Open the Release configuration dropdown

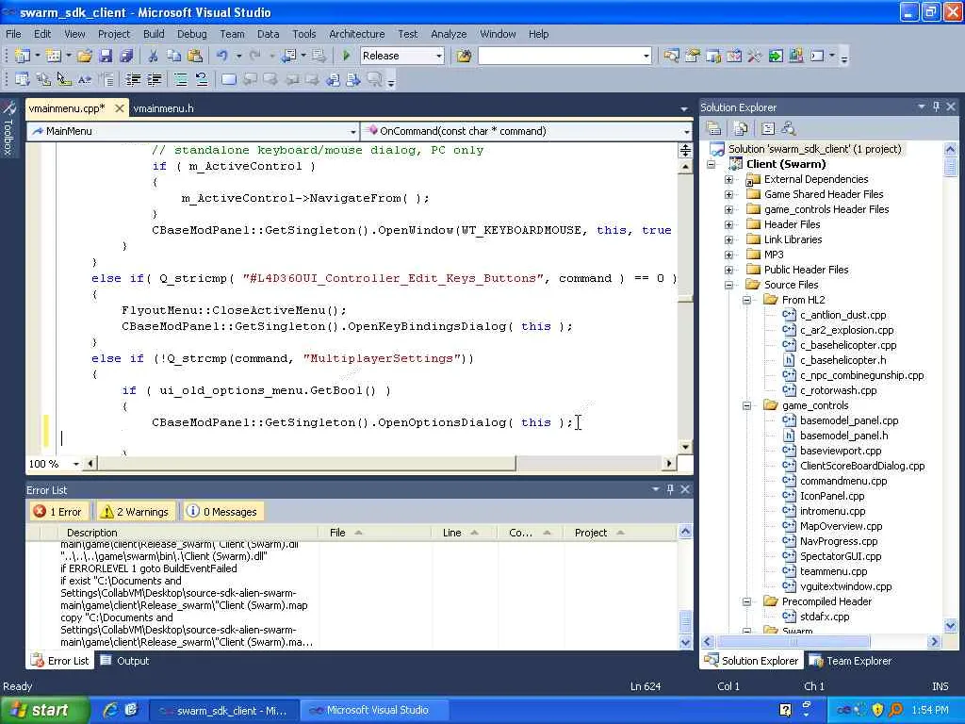(x=439, y=56)
